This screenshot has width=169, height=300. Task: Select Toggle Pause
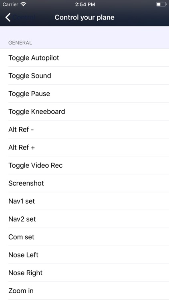[x=84, y=94]
